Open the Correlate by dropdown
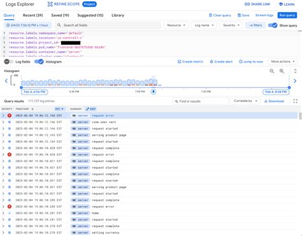The image size is (302, 236). pyautogui.click(x=245, y=101)
